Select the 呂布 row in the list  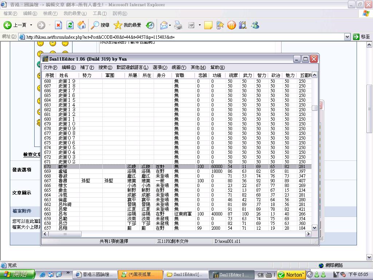(x=63, y=214)
